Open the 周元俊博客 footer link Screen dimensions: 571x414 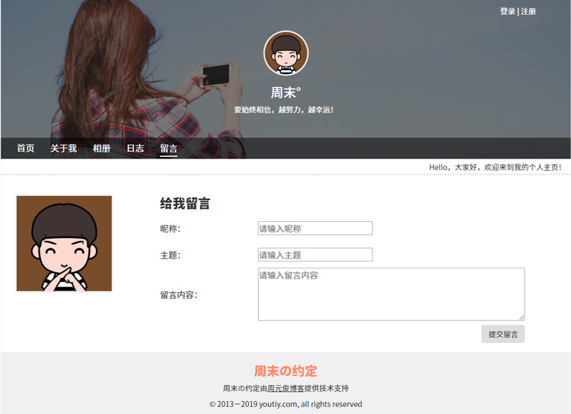pyautogui.click(x=285, y=388)
